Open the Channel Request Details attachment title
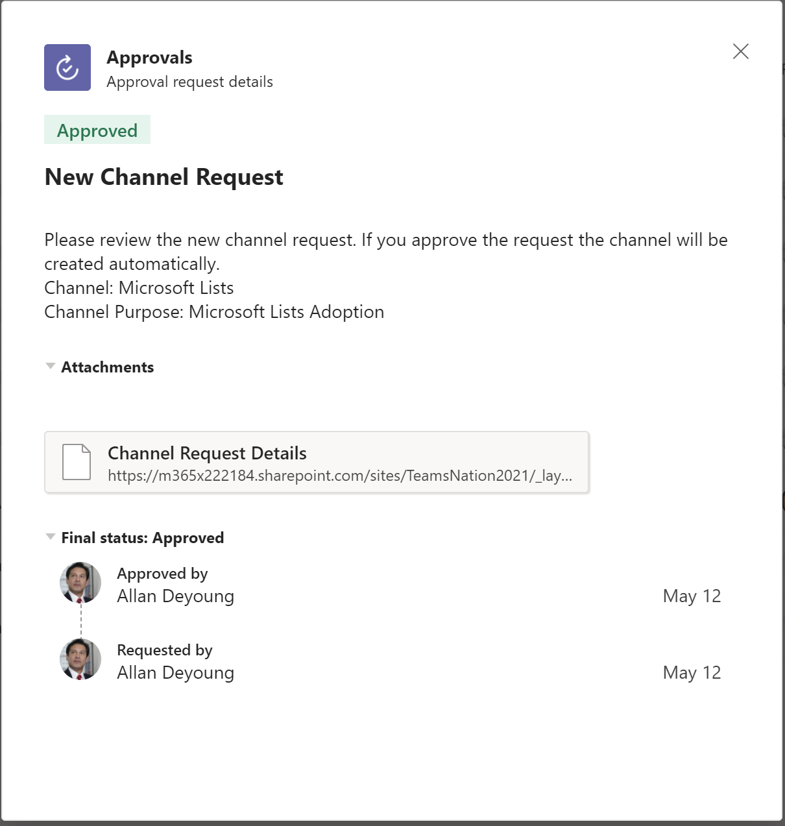The image size is (785, 826). [207, 453]
